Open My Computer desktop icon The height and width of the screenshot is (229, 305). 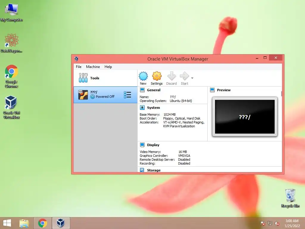click(x=12, y=13)
